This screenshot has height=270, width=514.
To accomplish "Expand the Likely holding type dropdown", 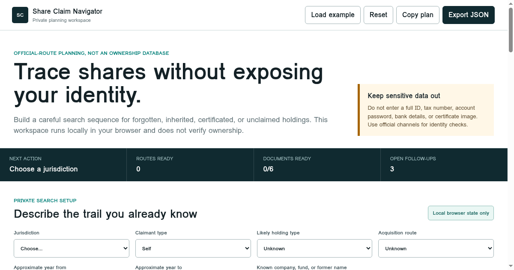I will pyautogui.click(x=314, y=249).
